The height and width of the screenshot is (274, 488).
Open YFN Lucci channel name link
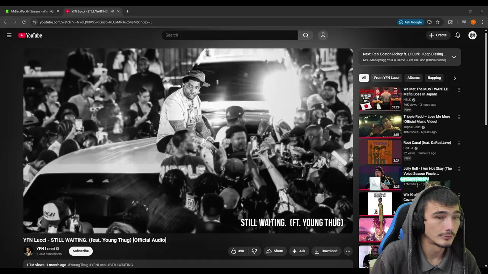[x=45, y=249]
